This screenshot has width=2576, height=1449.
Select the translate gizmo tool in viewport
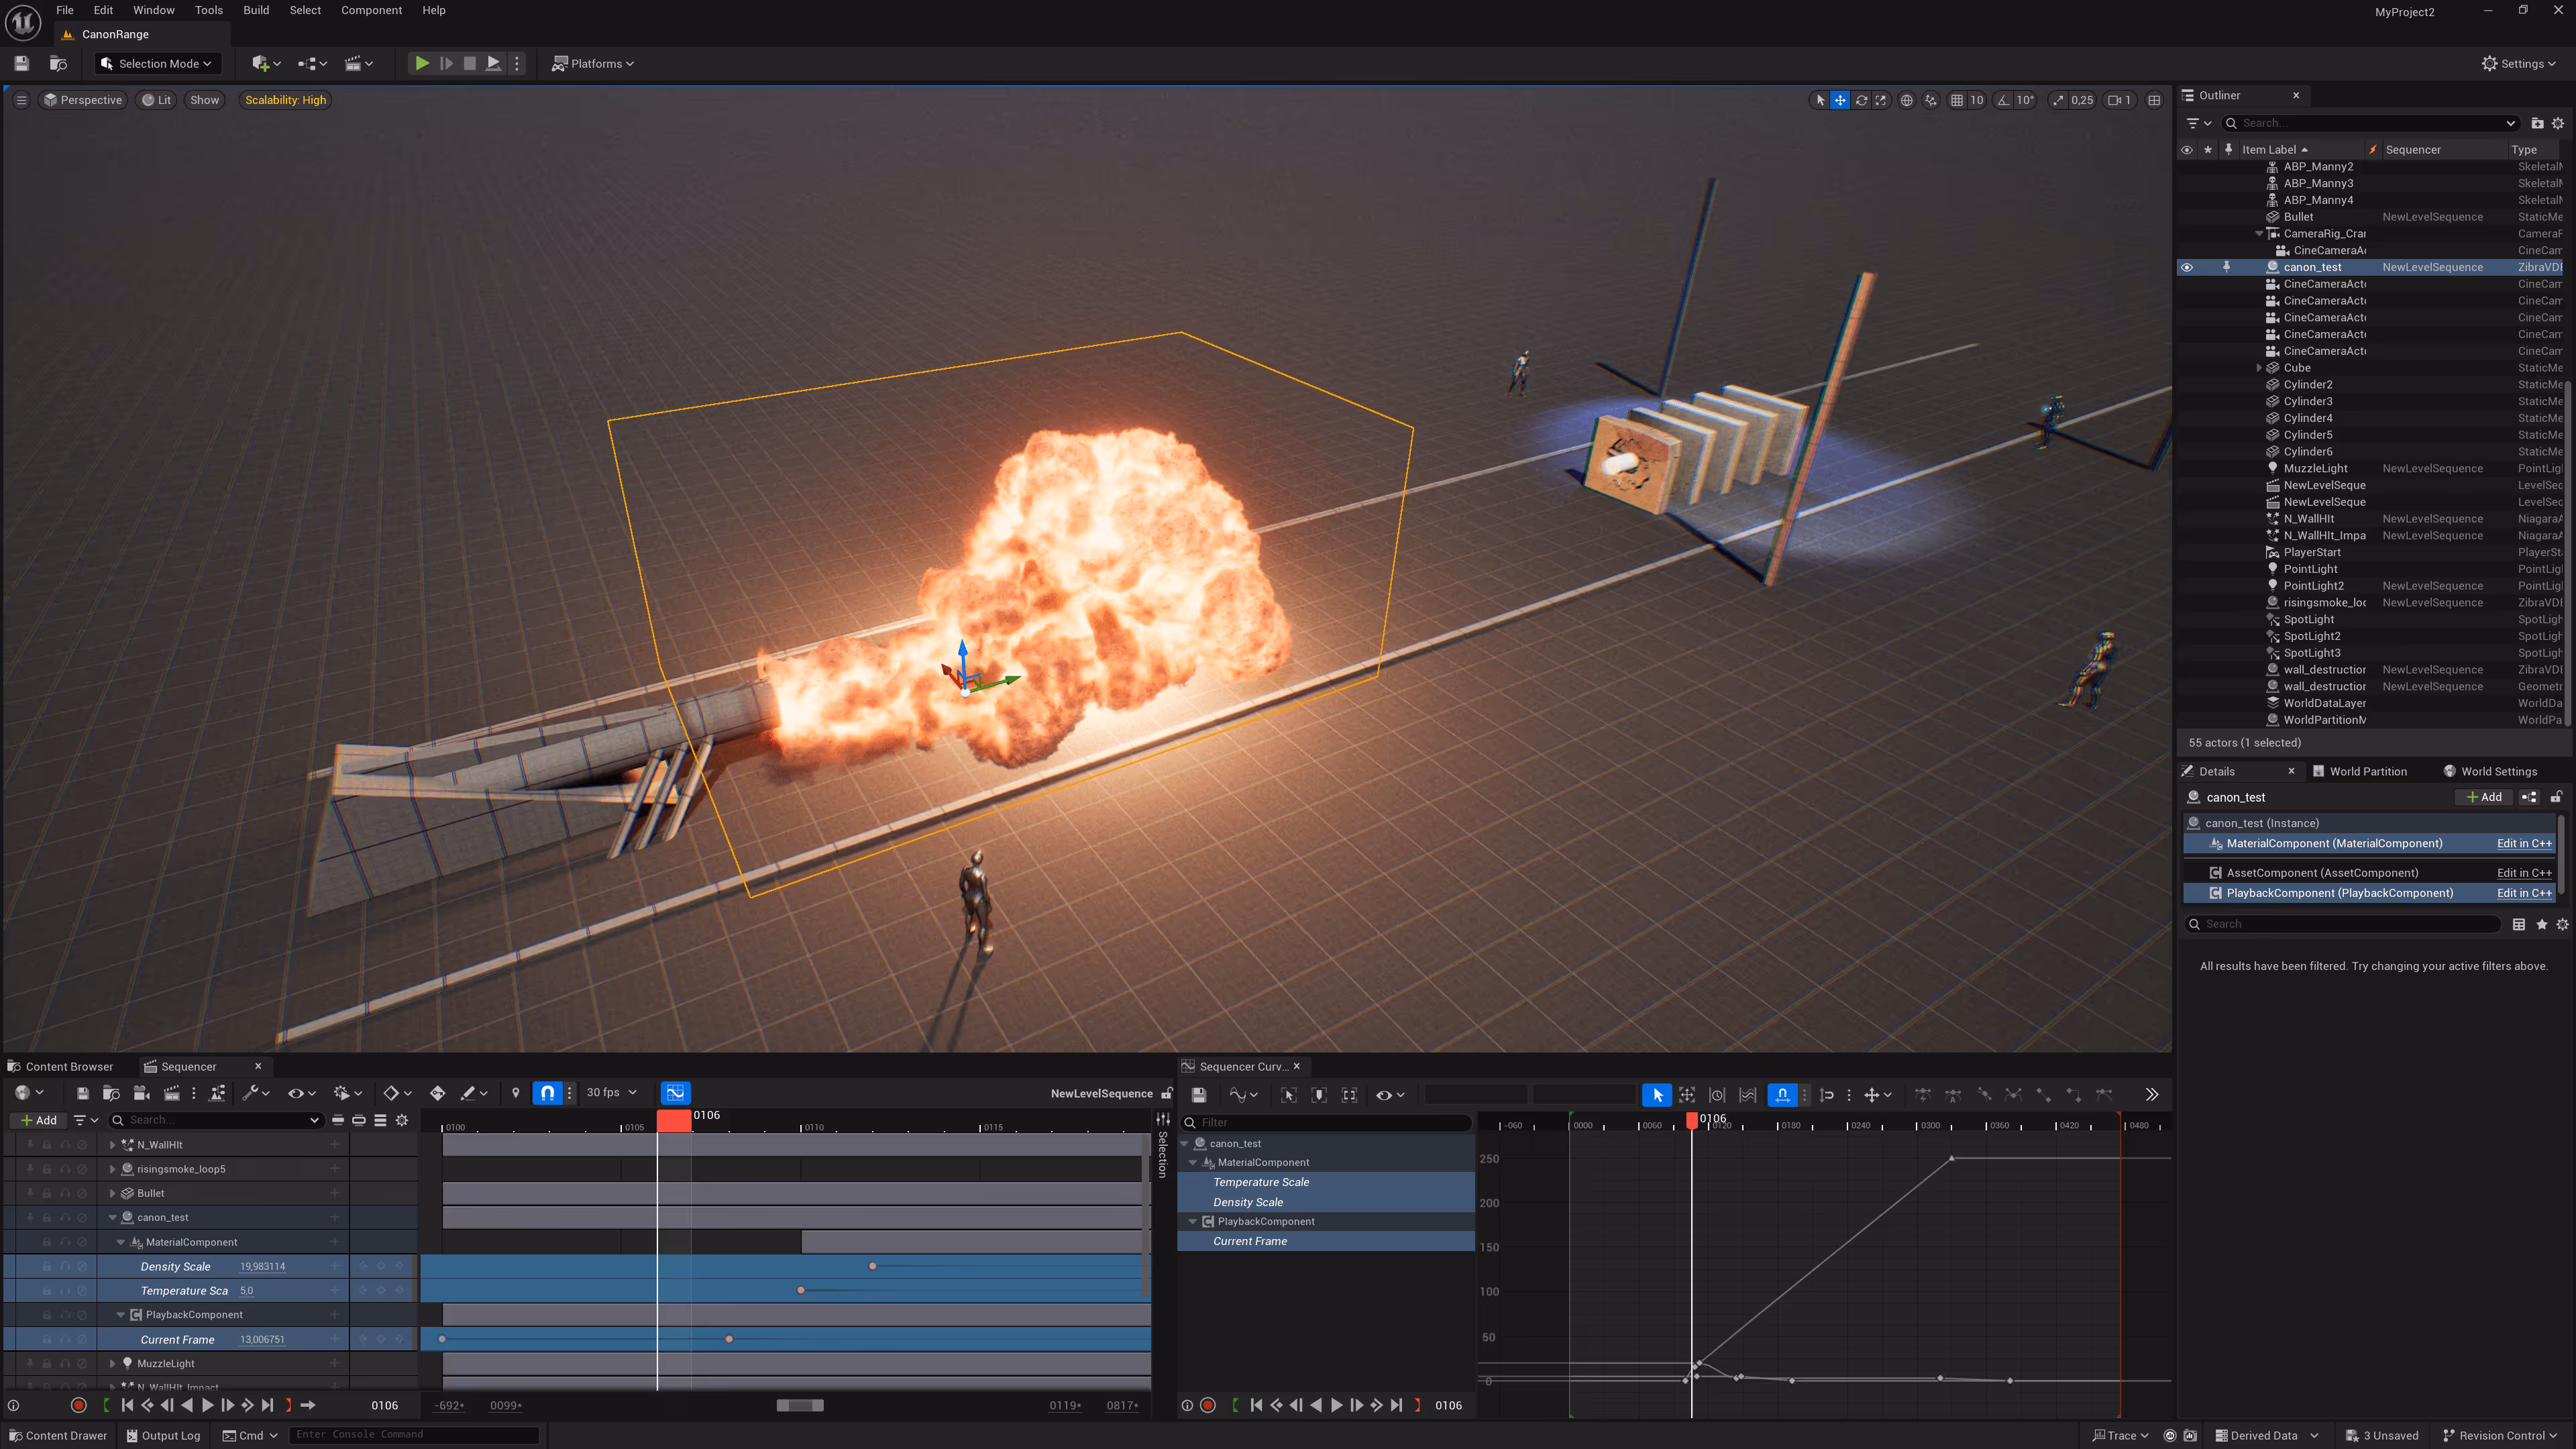click(1840, 100)
